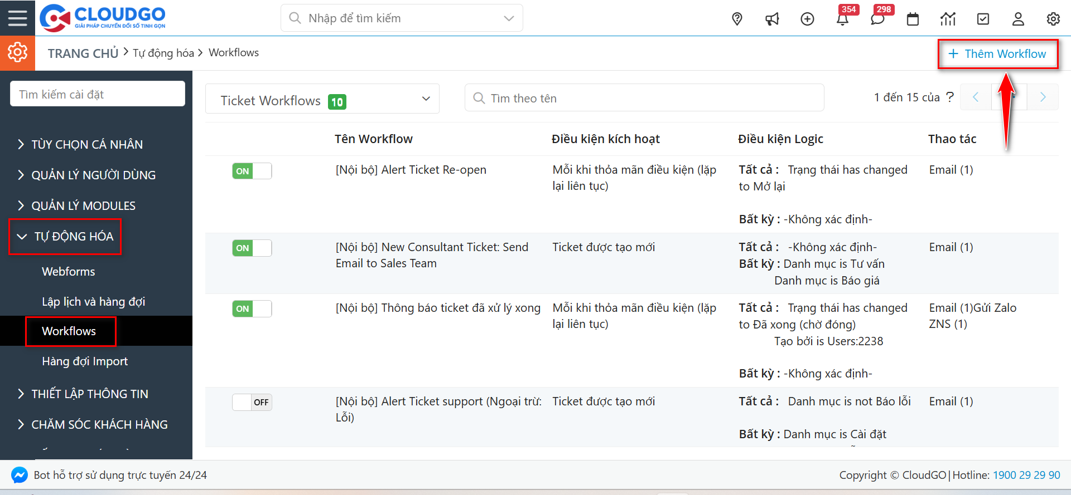The height and width of the screenshot is (495, 1071).
Task: Enable Alert Ticket support workflow toggle
Action: point(252,402)
